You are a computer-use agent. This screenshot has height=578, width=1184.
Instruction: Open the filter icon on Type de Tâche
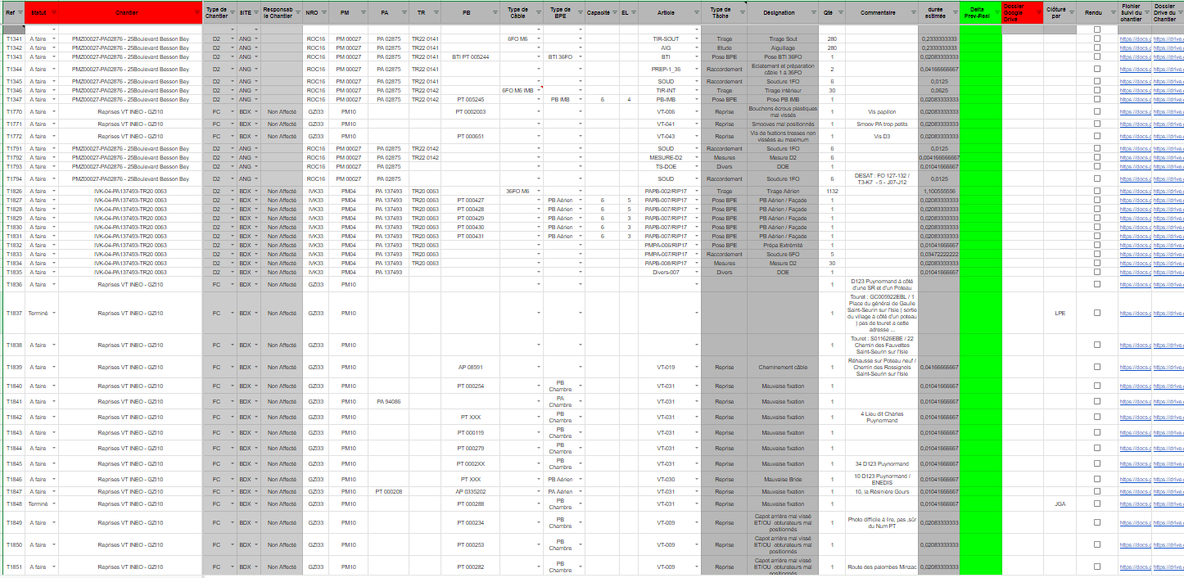(x=742, y=14)
